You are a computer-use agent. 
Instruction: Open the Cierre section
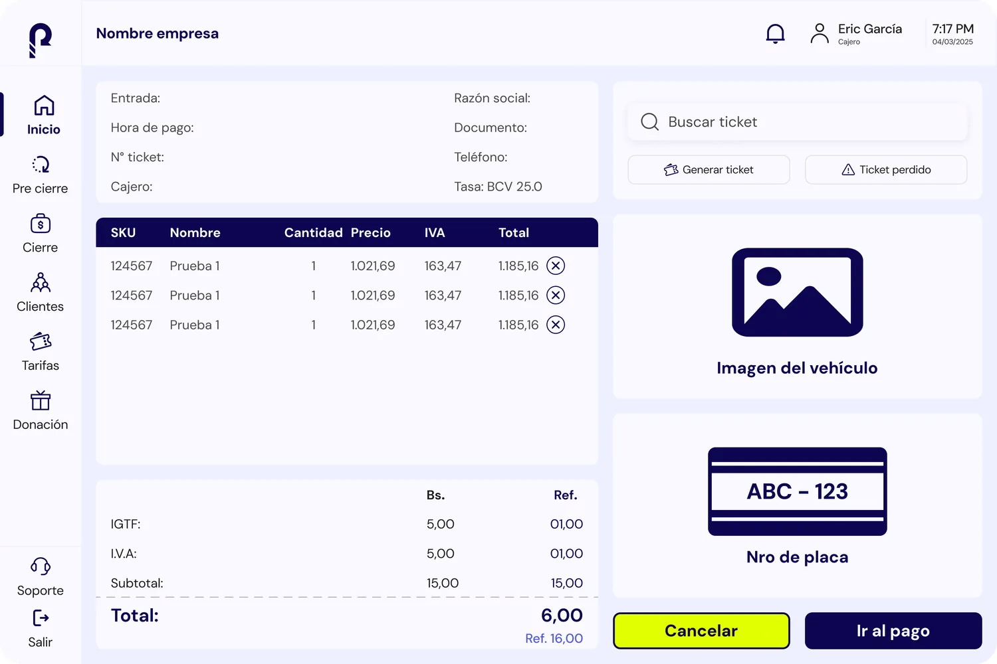[40, 234]
